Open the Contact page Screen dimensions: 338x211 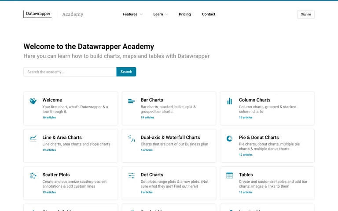pyautogui.click(x=209, y=14)
